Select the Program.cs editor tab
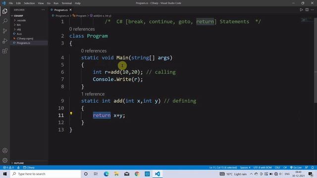Screen dimensions: 317x178 click(x=60, y=10)
